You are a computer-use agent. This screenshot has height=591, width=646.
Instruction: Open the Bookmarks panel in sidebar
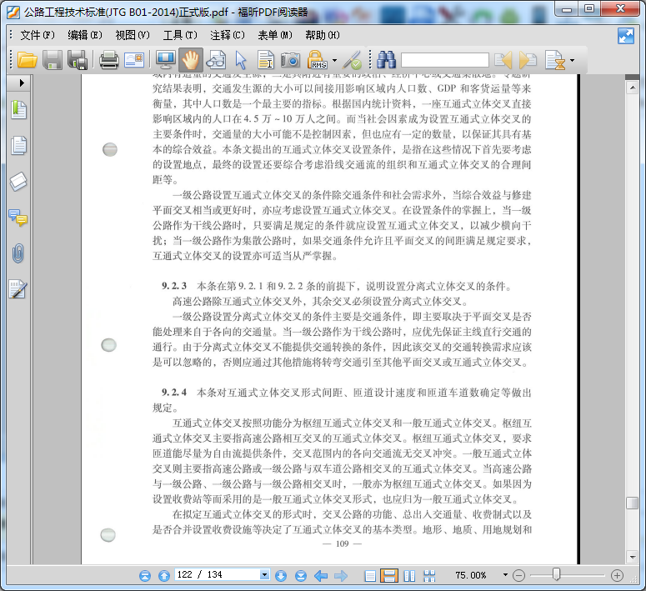click(x=18, y=110)
